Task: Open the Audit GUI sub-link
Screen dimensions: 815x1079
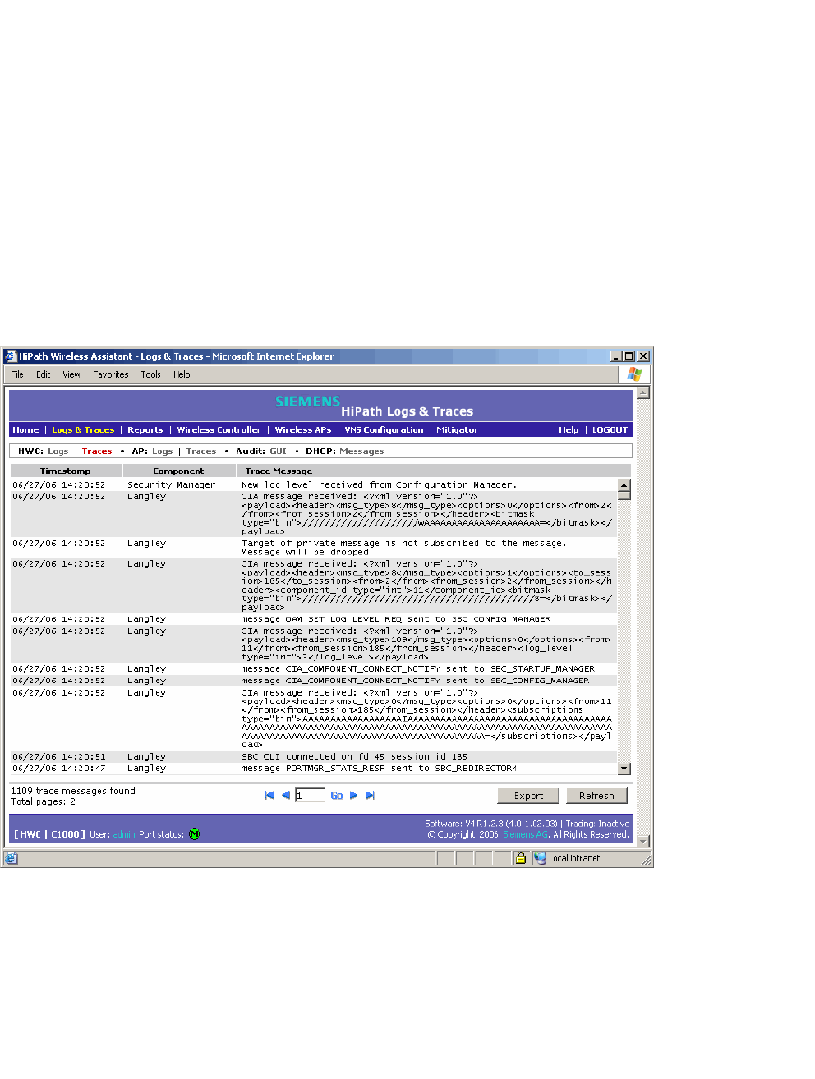Action: pyautogui.click(x=279, y=452)
